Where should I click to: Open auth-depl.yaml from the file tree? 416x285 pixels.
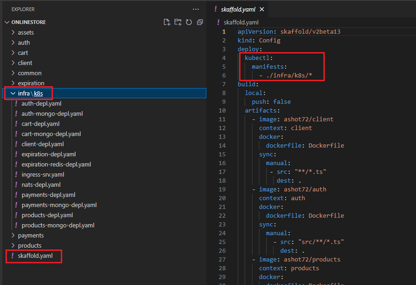[x=41, y=103]
